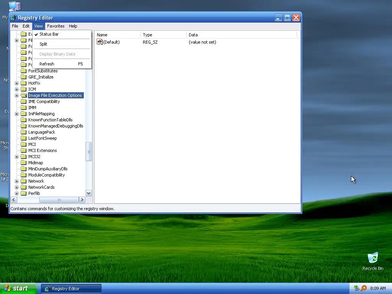Click the open folder icon of Image File Execution Options

(23, 95)
